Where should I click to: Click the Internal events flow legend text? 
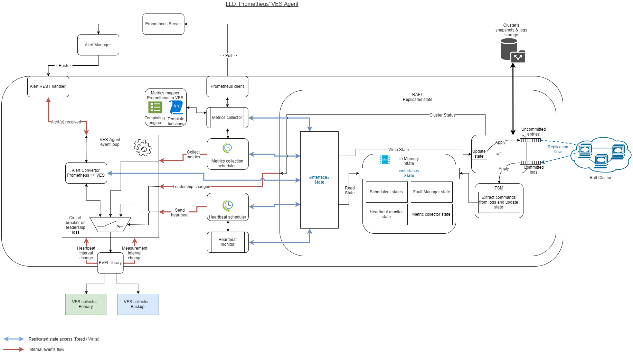tap(46, 350)
